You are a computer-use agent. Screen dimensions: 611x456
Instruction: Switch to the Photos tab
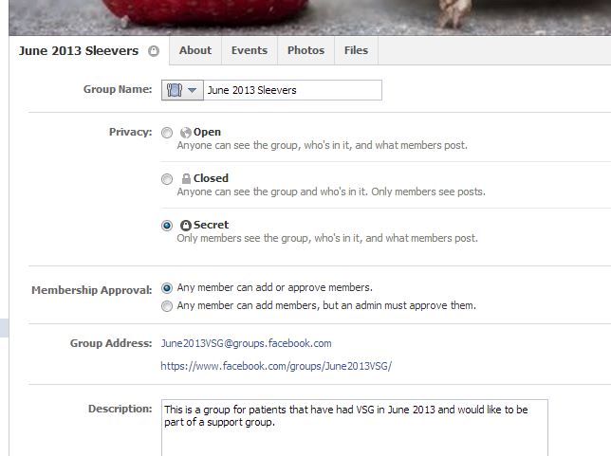click(x=305, y=50)
